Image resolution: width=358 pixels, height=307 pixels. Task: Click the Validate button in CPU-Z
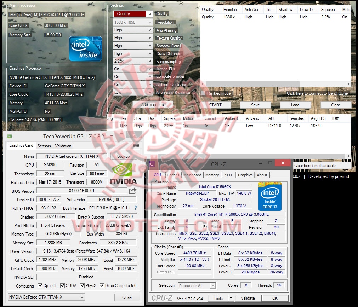click(248, 298)
